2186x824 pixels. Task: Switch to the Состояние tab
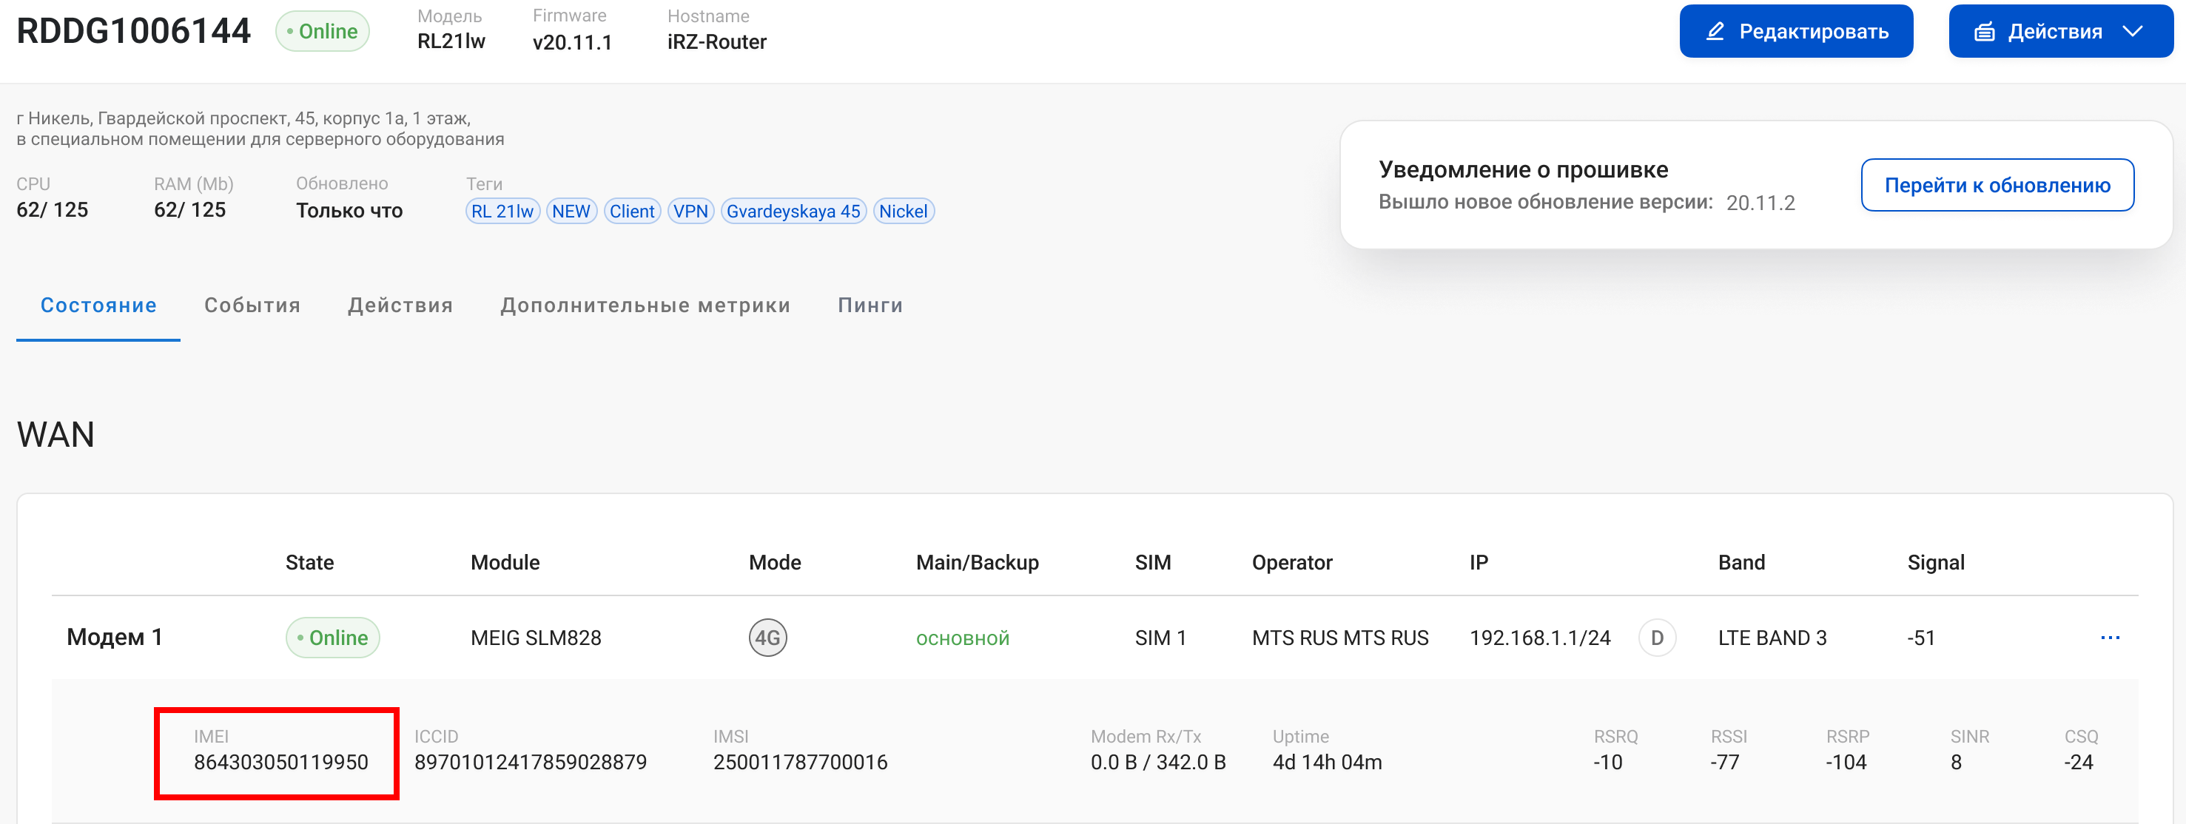pyautogui.click(x=98, y=305)
